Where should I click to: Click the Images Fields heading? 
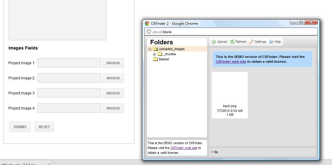coord(23,48)
